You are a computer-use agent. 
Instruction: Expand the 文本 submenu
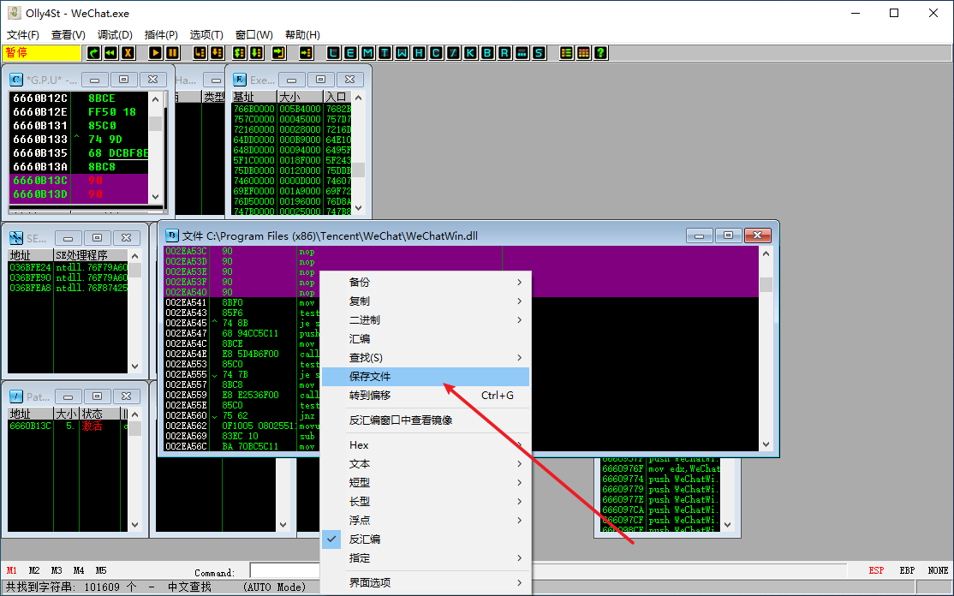pyautogui.click(x=426, y=464)
